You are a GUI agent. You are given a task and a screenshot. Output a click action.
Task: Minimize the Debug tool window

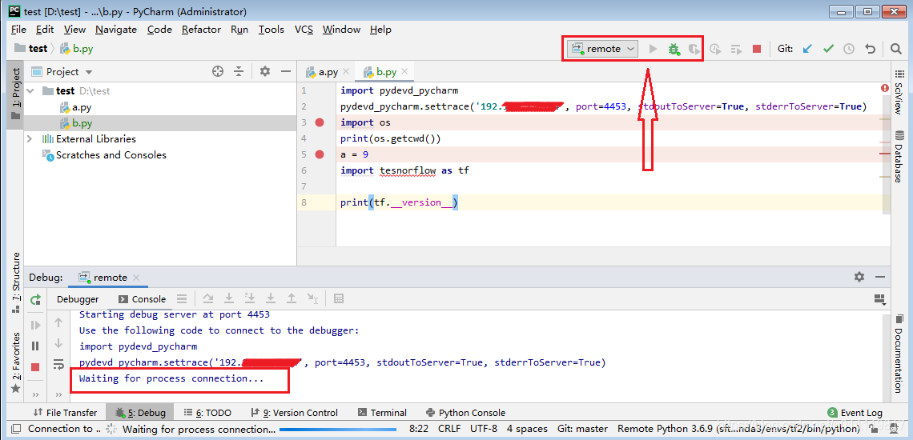coord(880,277)
